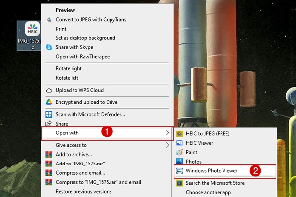Click the Skype icon in context menu
The width and height of the screenshot is (296, 197).
coord(49,47)
